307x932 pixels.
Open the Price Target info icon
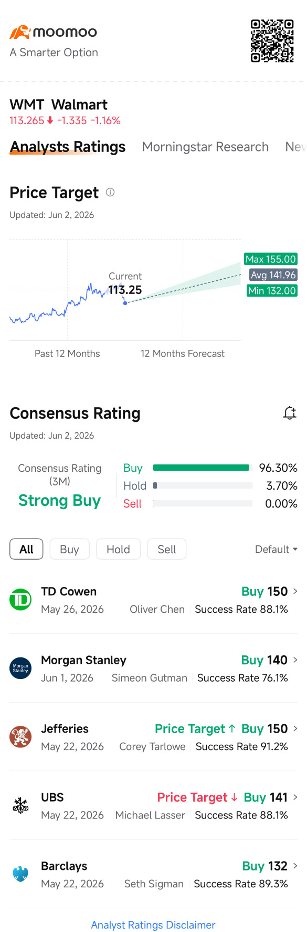point(110,193)
